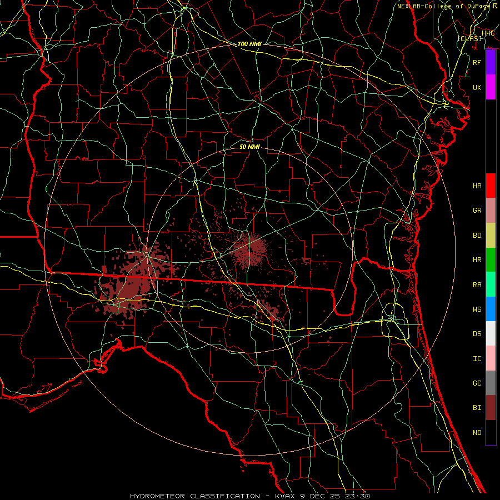Click the 'HYDROMETEOR CLASSIFICATION' title text
The height and width of the screenshot is (500, 500).
195,496
